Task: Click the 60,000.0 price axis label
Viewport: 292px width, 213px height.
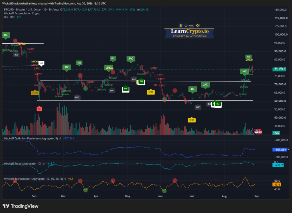Action: 280,101
